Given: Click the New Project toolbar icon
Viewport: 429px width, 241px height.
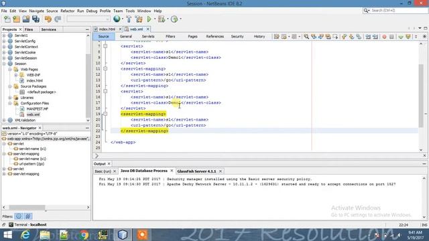Looking at the screenshot, I should click(16, 19).
